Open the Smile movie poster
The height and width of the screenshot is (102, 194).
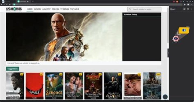(34, 86)
